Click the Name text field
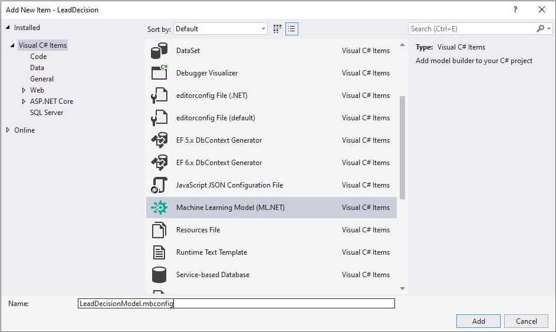This screenshot has width=556, height=332. tap(236, 304)
